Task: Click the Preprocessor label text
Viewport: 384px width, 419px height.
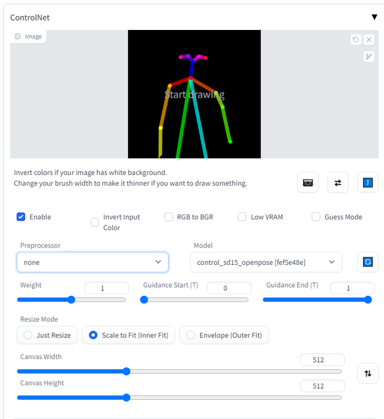Action: coord(40,245)
